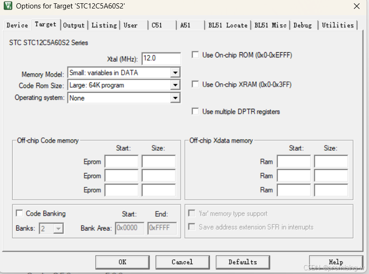Click the Xtal (MHz) input field
The image size is (369, 274).
(x=161, y=58)
